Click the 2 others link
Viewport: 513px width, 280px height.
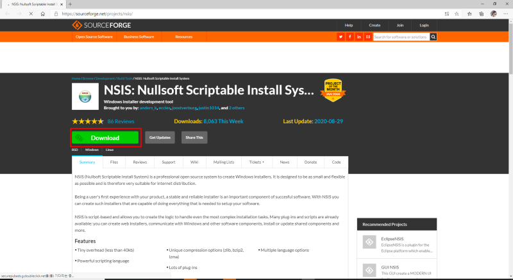[237, 108]
